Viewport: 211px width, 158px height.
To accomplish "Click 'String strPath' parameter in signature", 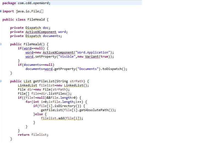I will point(70,81).
